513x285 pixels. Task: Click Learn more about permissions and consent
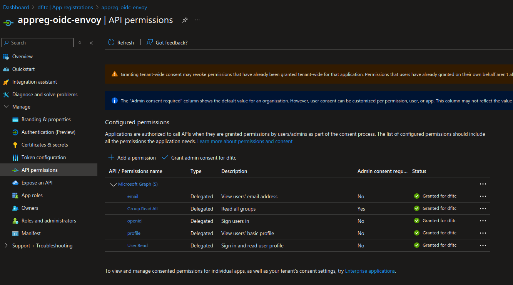coord(245,141)
